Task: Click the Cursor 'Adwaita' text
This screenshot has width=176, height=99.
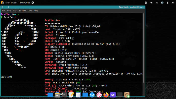Action: (61, 62)
